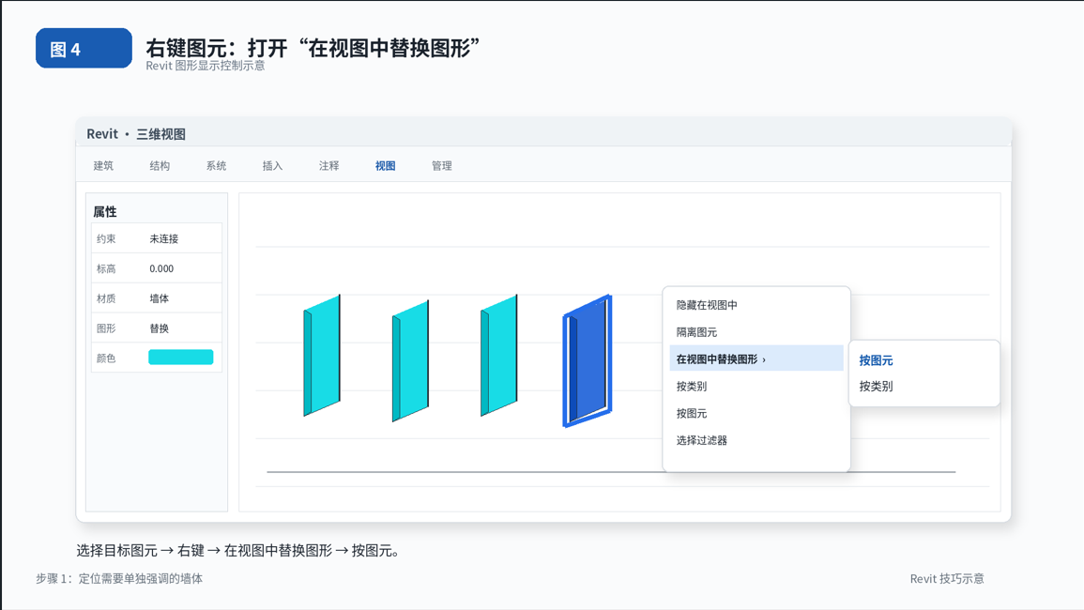Click the 材质 value 墙体
This screenshot has height=610, width=1084.
click(x=159, y=298)
